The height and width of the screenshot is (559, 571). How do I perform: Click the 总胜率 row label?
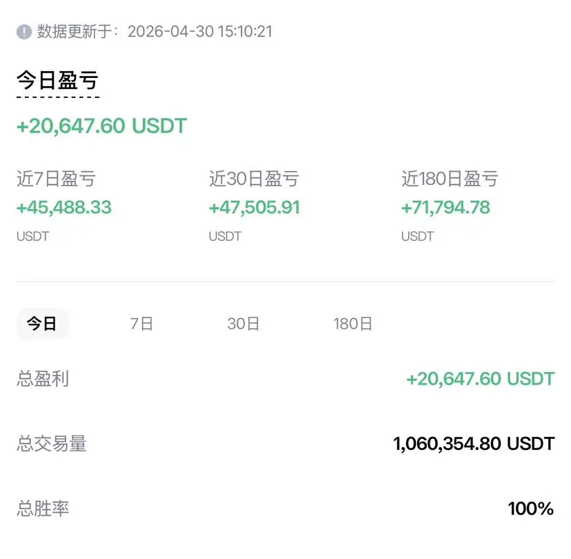(x=43, y=509)
